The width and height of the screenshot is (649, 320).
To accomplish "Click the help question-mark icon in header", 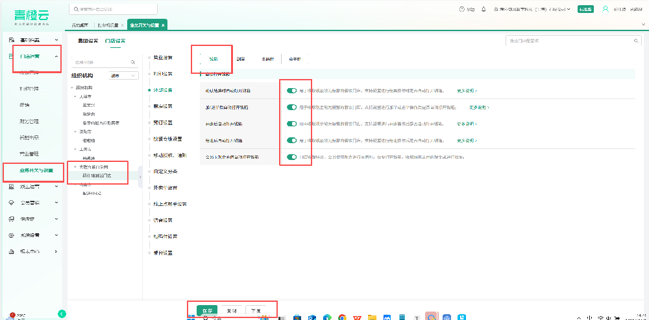I will (x=461, y=10).
